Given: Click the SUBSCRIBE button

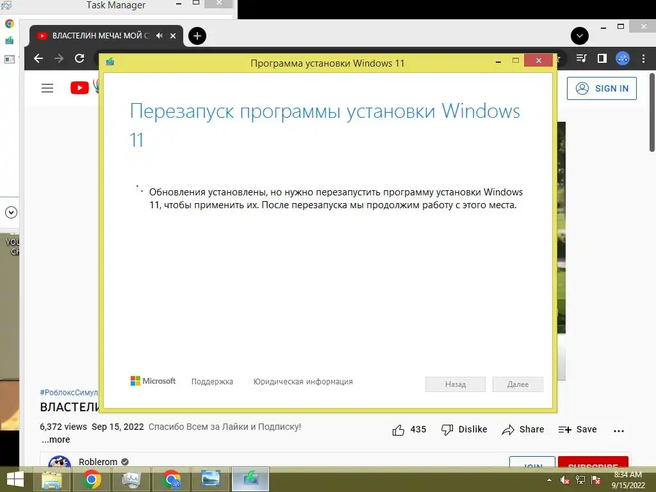Looking at the screenshot, I should [593, 463].
